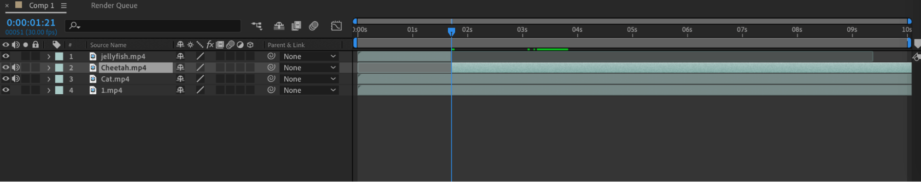Click the 05s mark on time ruler
The image size is (921, 182).
[632, 30]
